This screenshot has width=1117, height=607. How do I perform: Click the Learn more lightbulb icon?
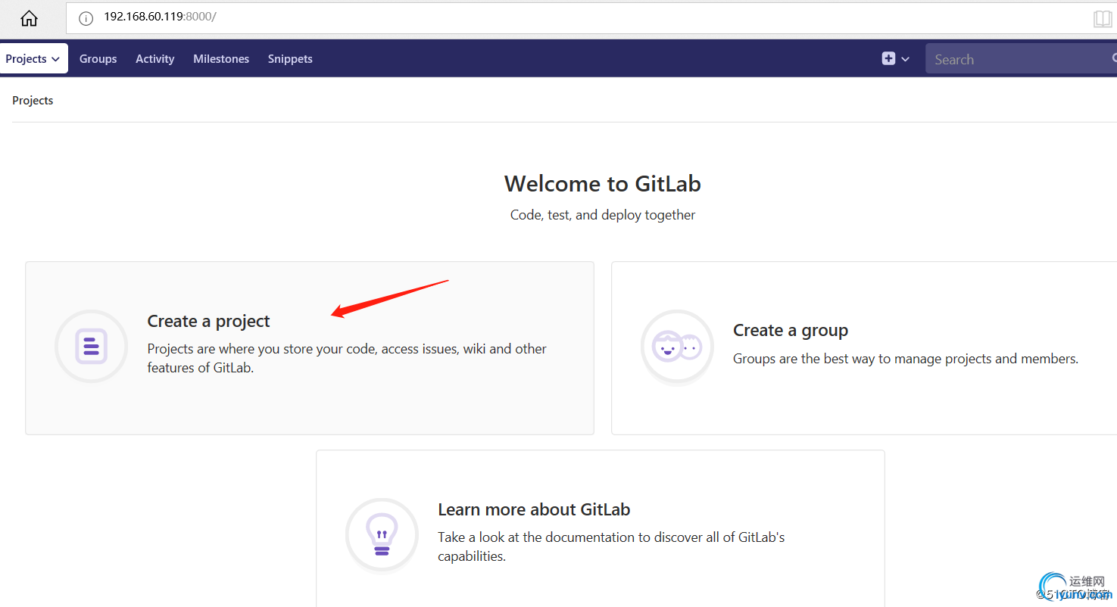382,534
